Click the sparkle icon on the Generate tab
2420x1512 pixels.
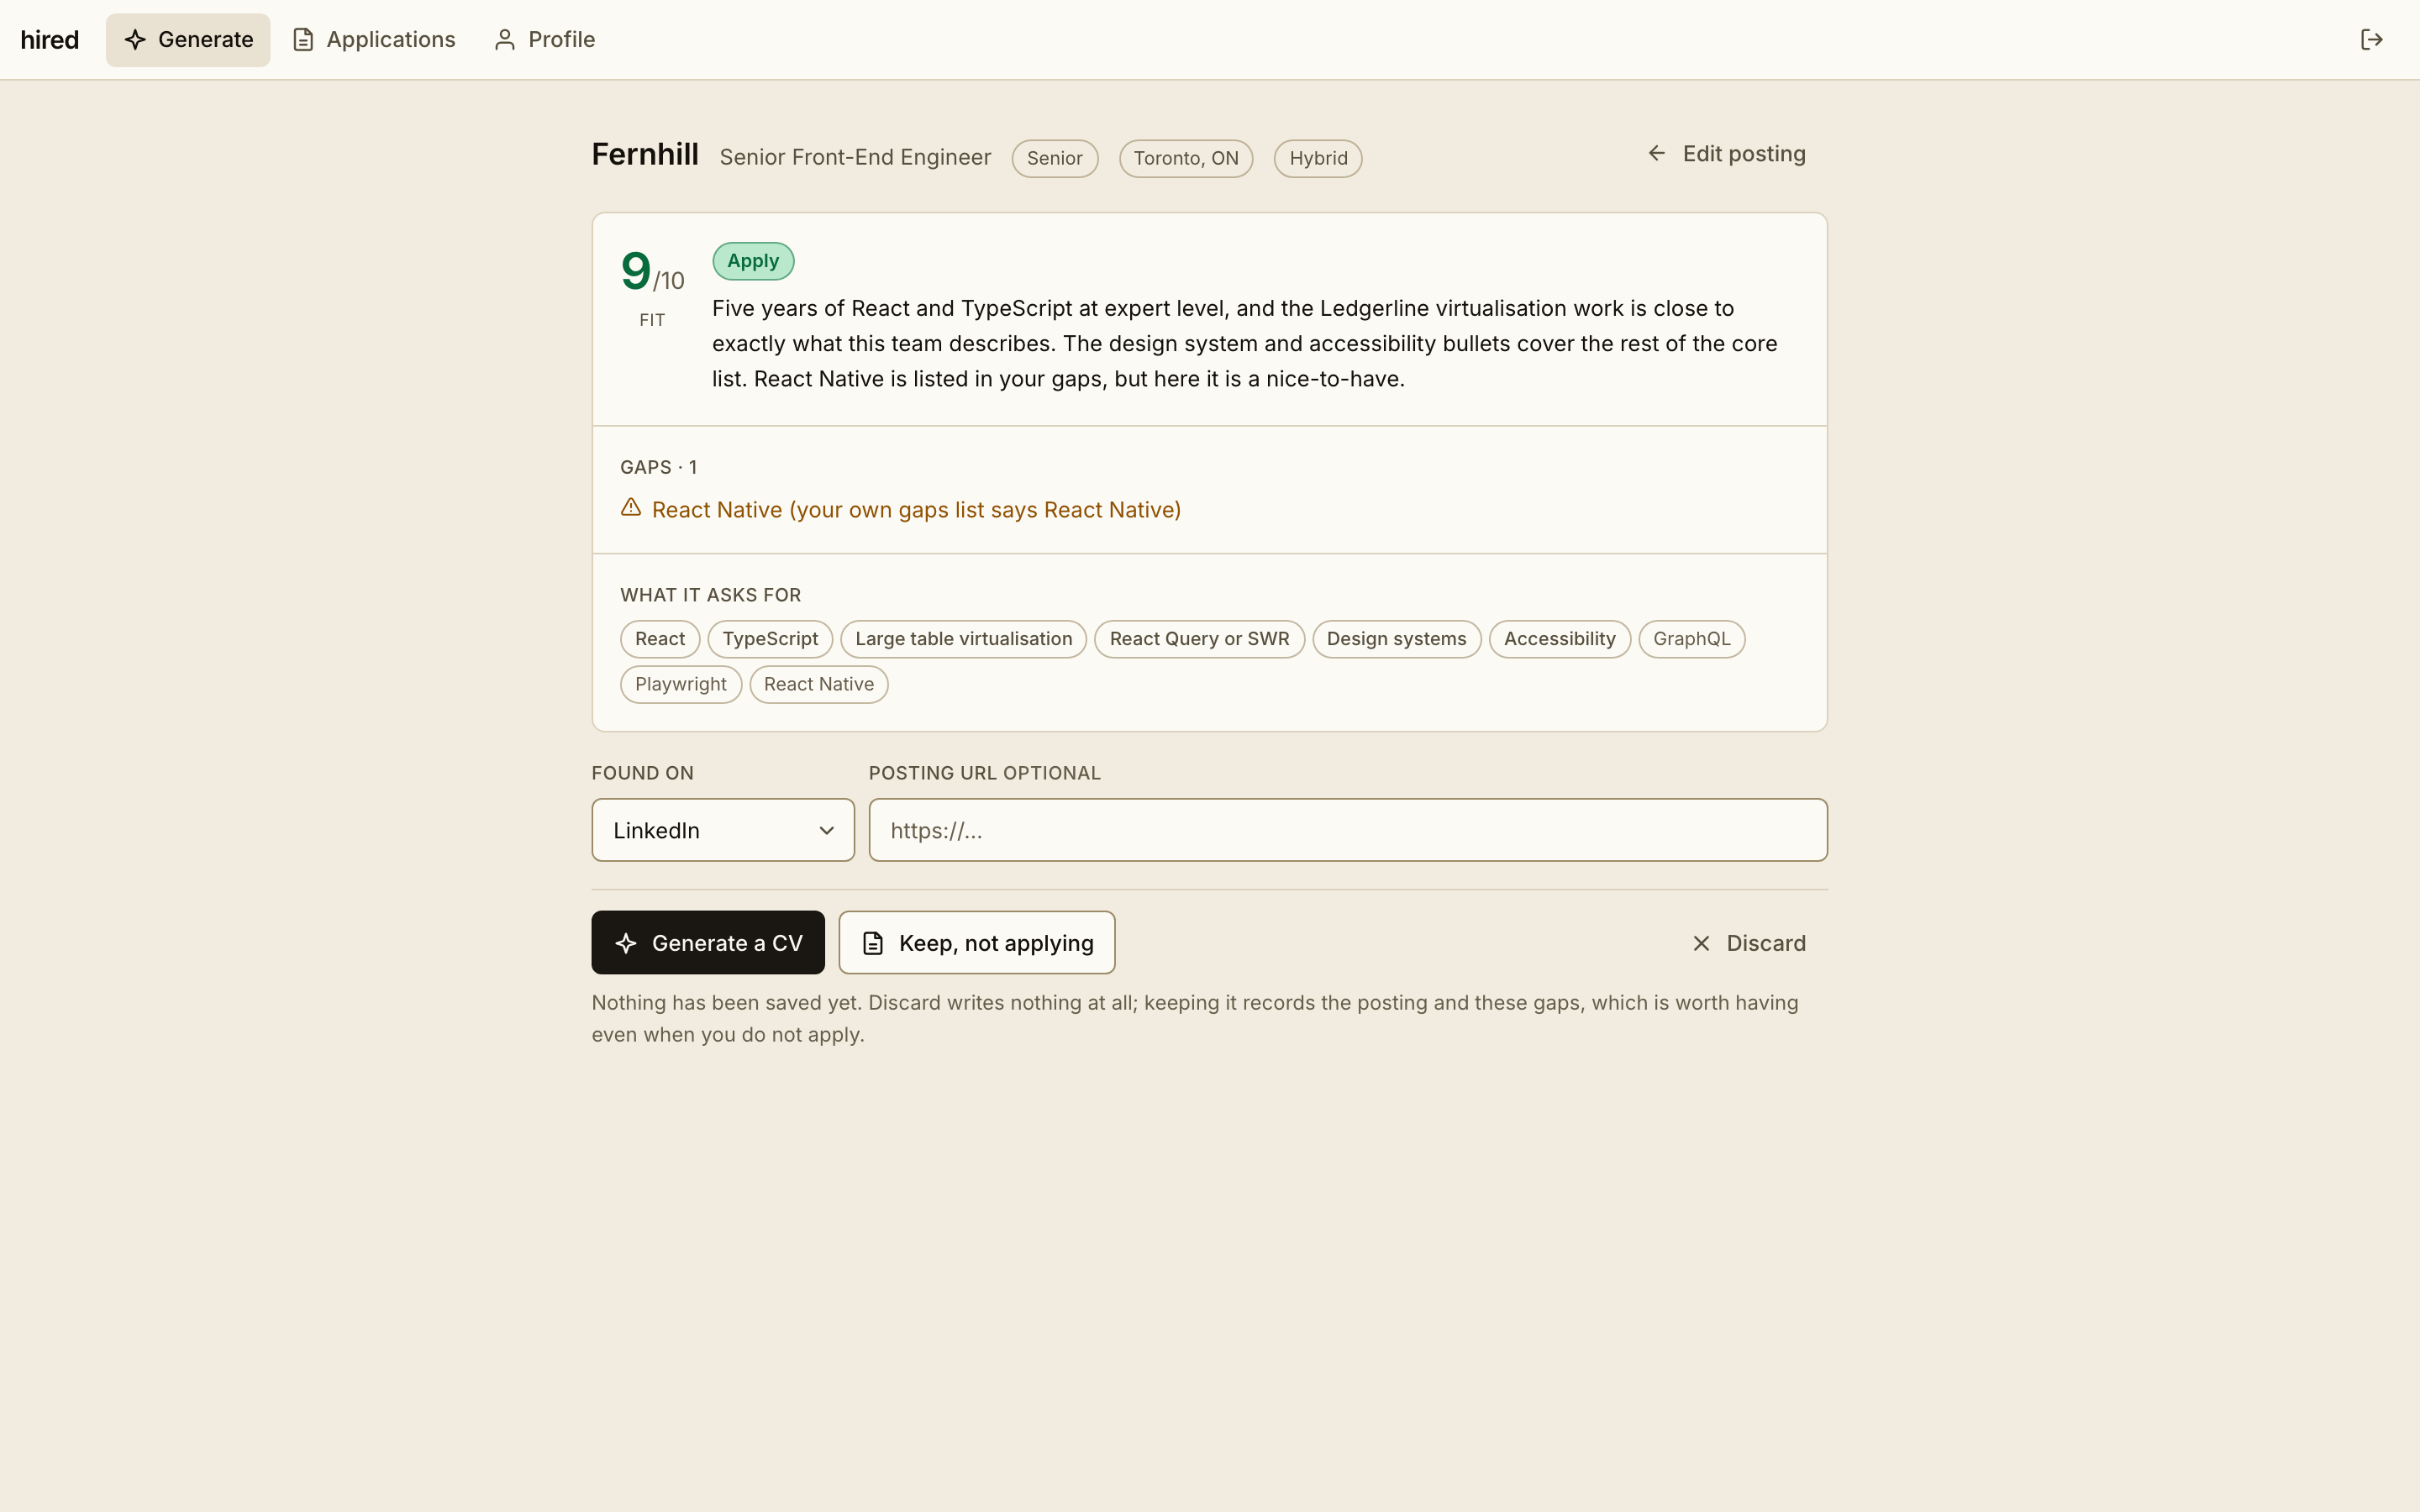point(135,40)
